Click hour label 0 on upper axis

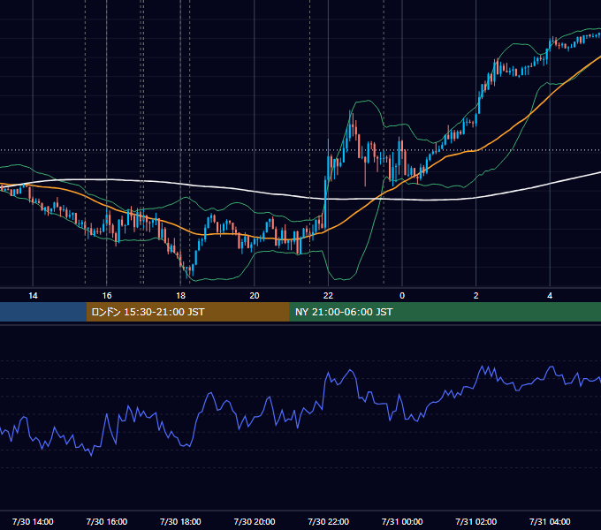[402, 296]
